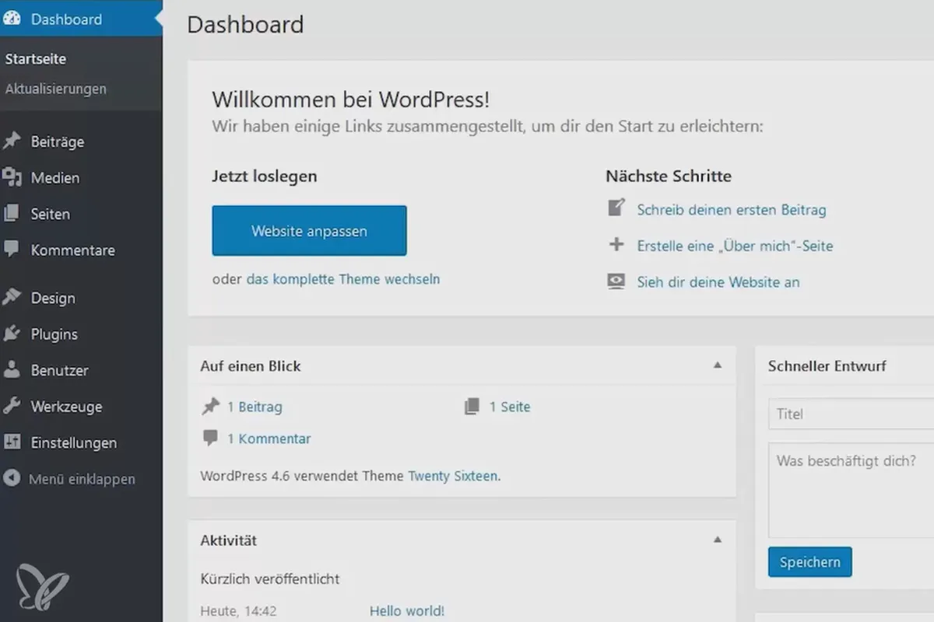
Task: Open the Benutzer menu label
Action: click(60, 371)
